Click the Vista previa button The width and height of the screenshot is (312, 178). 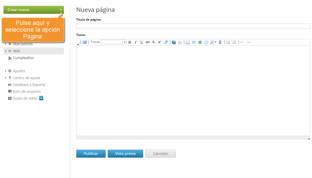(125, 154)
